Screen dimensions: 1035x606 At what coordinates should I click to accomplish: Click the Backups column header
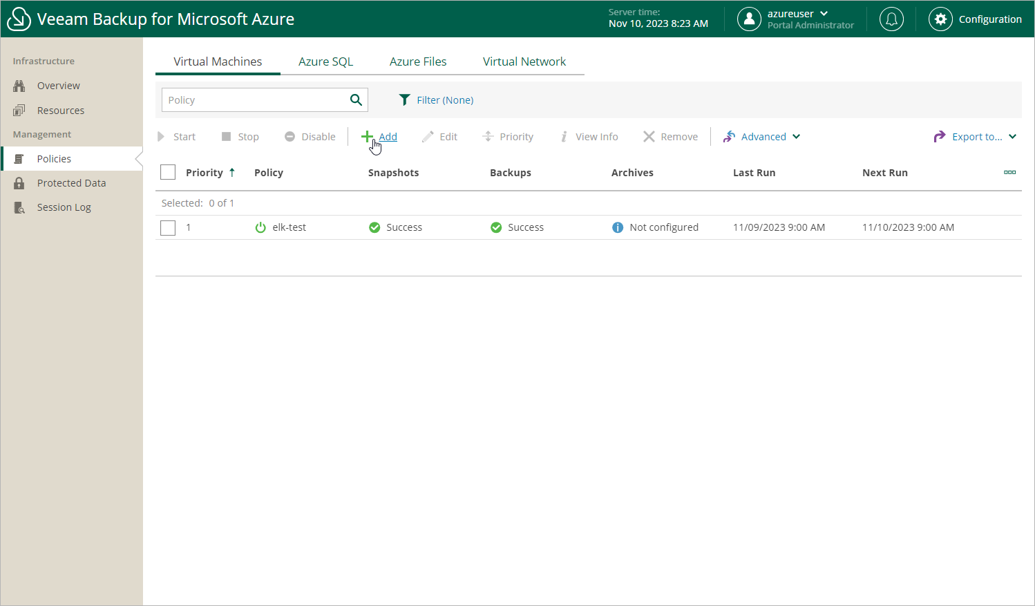pyautogui.click(x=511, y=173)
